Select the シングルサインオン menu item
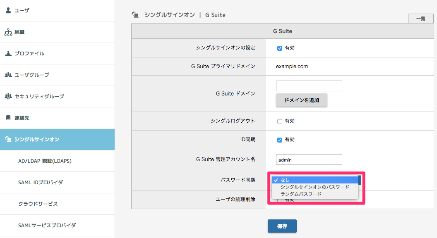This screenshot has width=437, height=238. coord(57,140)
